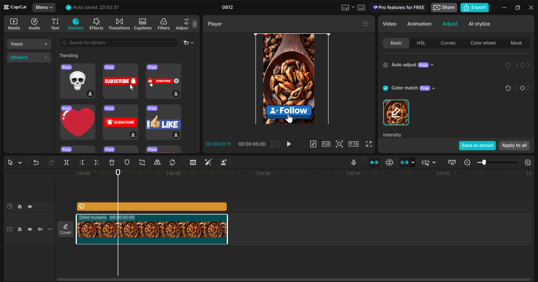The width and height of the screenshot is (538, 282).
Task: Disable Color match
Action: 385,88
